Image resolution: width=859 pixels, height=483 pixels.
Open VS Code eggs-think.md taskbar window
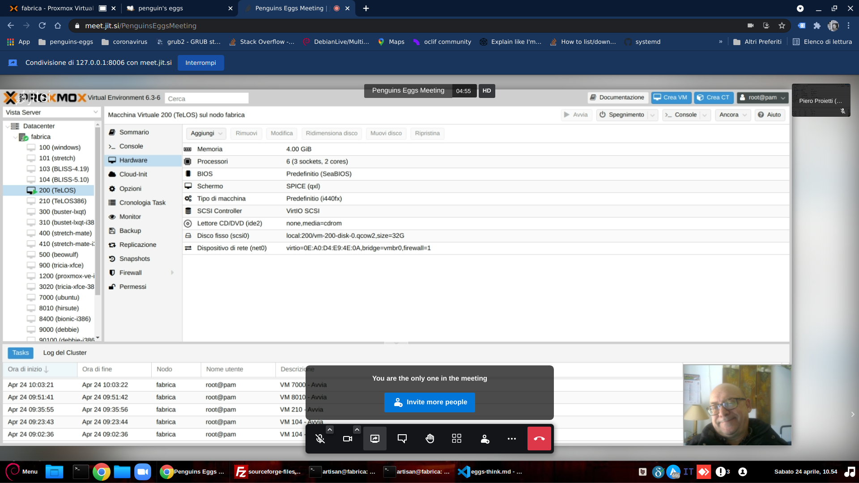[490, 472]
